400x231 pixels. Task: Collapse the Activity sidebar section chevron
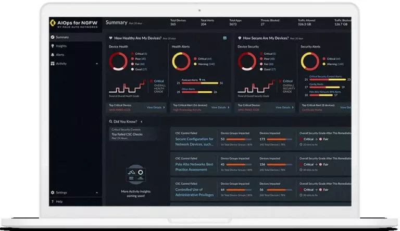point(97,64)
